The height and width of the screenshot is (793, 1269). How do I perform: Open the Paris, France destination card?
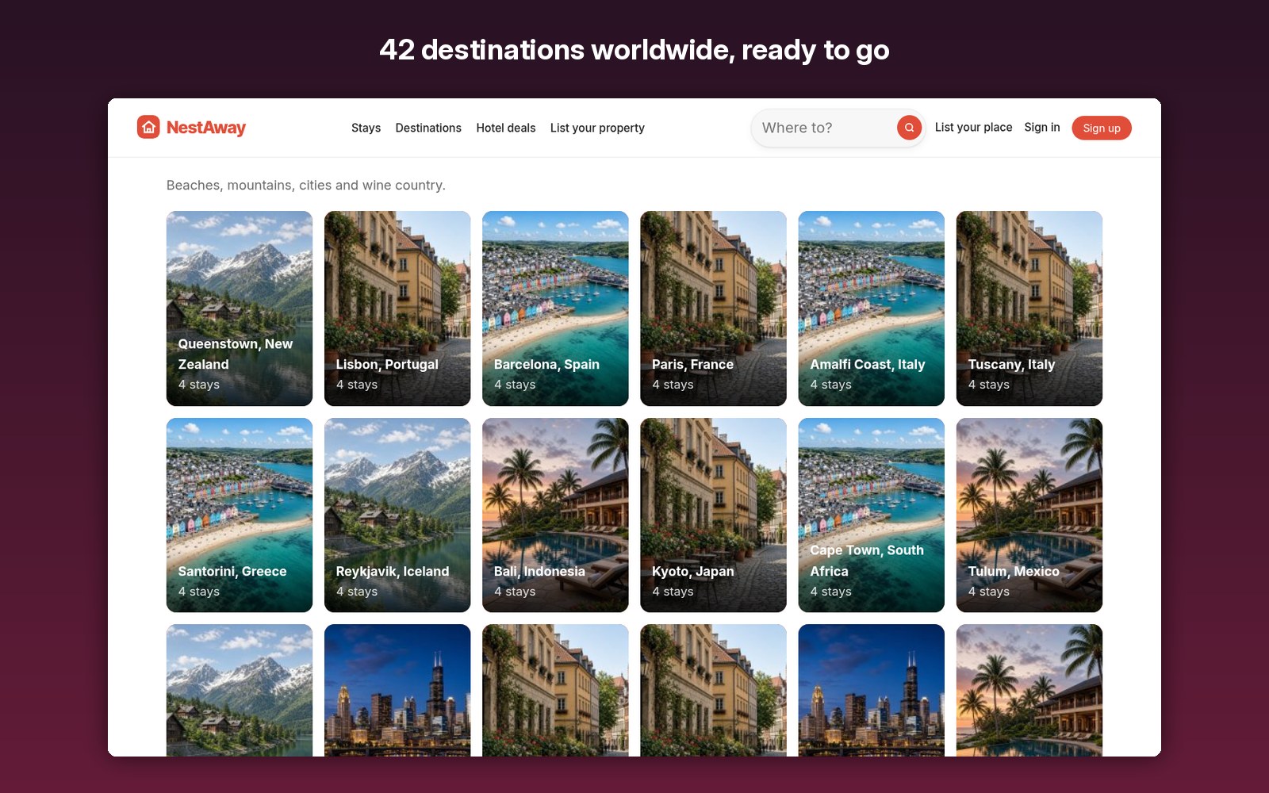(x=713, y=308)
